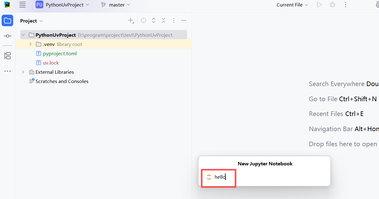The image size is (379, 199).
Task: Click the External Libraries icon
Action: [x=32, y=72]
